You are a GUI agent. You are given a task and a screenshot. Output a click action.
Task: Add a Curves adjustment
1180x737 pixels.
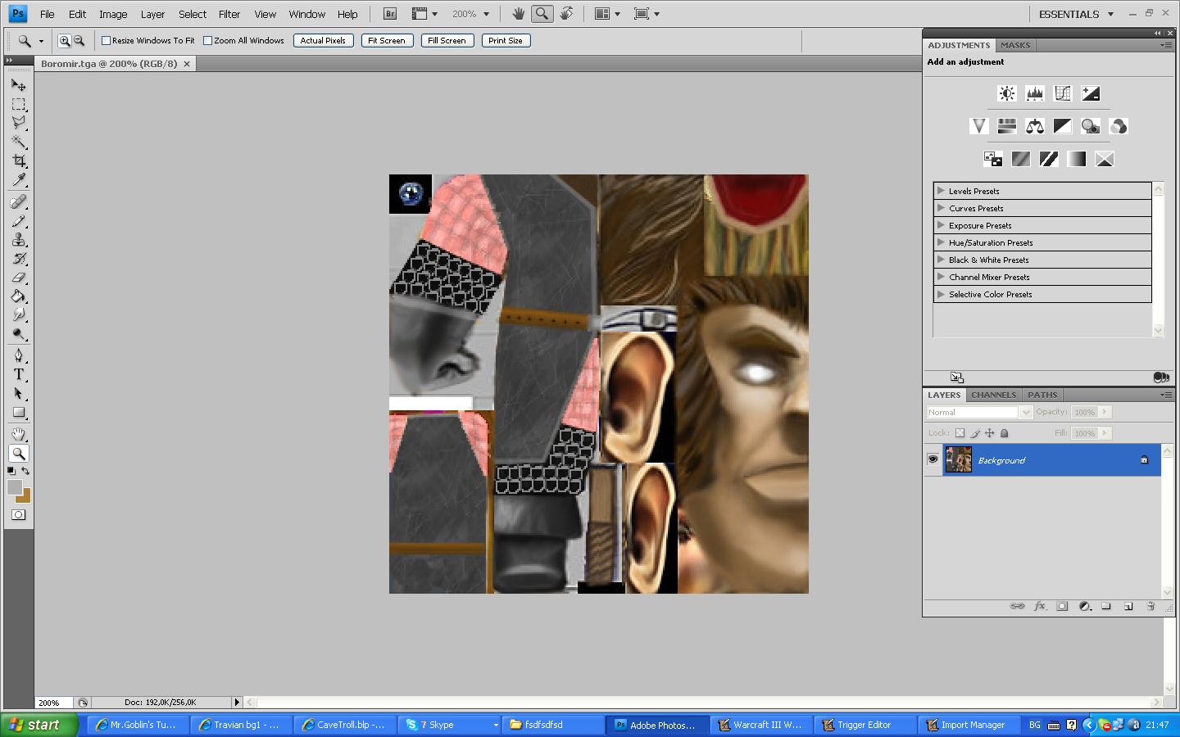click(1063, 93)
